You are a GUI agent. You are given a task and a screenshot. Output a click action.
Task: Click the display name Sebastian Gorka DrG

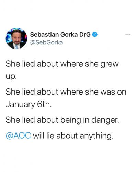[x=60, y=35]
